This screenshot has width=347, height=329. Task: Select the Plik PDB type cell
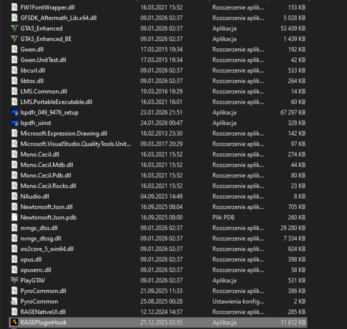tap(223, 217)
